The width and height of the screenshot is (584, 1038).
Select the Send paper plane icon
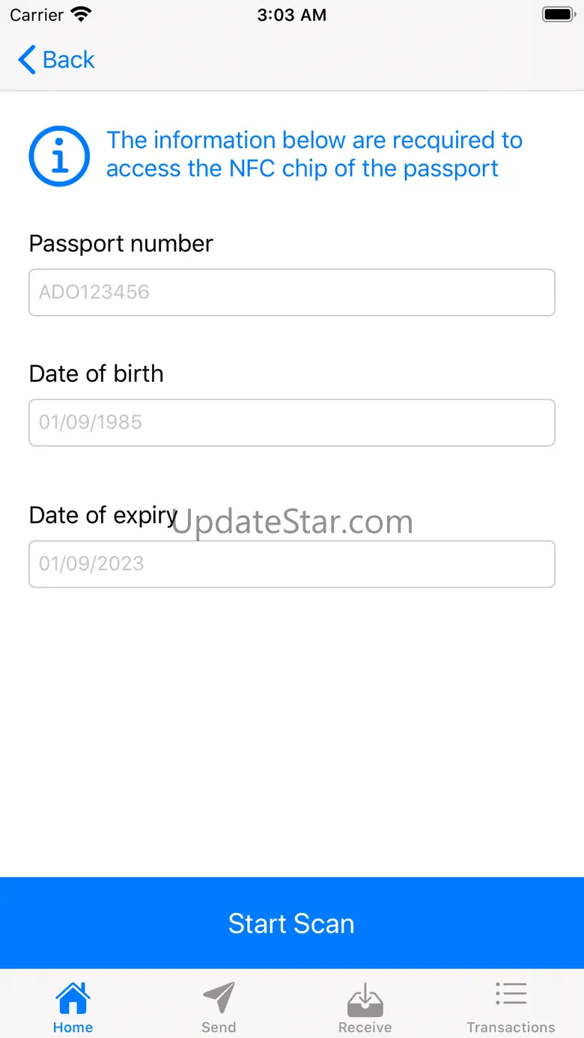pos(219,998)
